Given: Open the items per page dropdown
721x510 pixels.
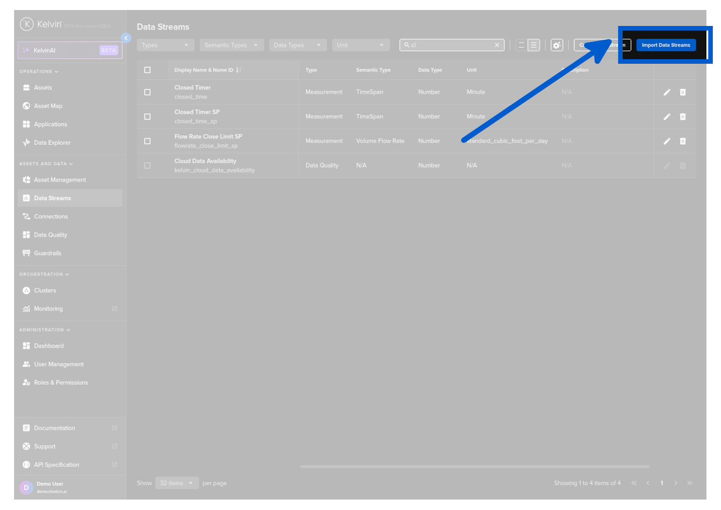Looking at the screenshot, I should click(177, 483).
